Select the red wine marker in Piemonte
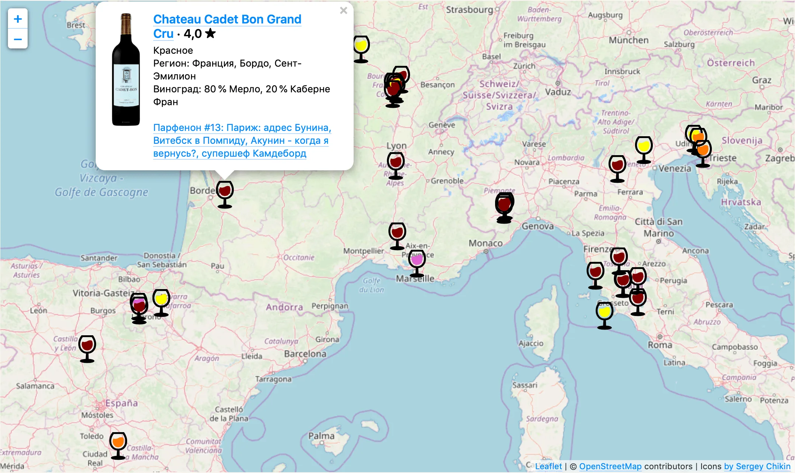Viewport: 795px width, 473px height. click(x=505, y=207)
